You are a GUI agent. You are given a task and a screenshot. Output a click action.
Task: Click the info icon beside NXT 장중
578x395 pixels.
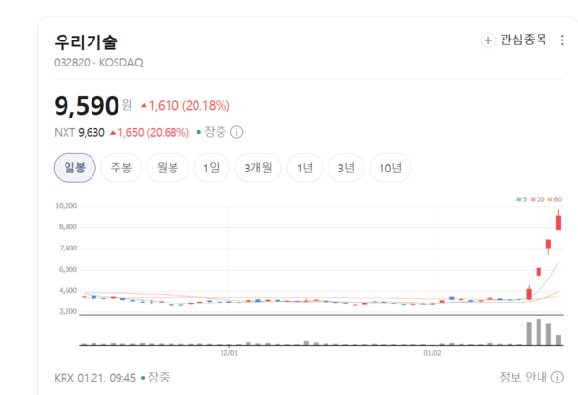pos(237,132)
